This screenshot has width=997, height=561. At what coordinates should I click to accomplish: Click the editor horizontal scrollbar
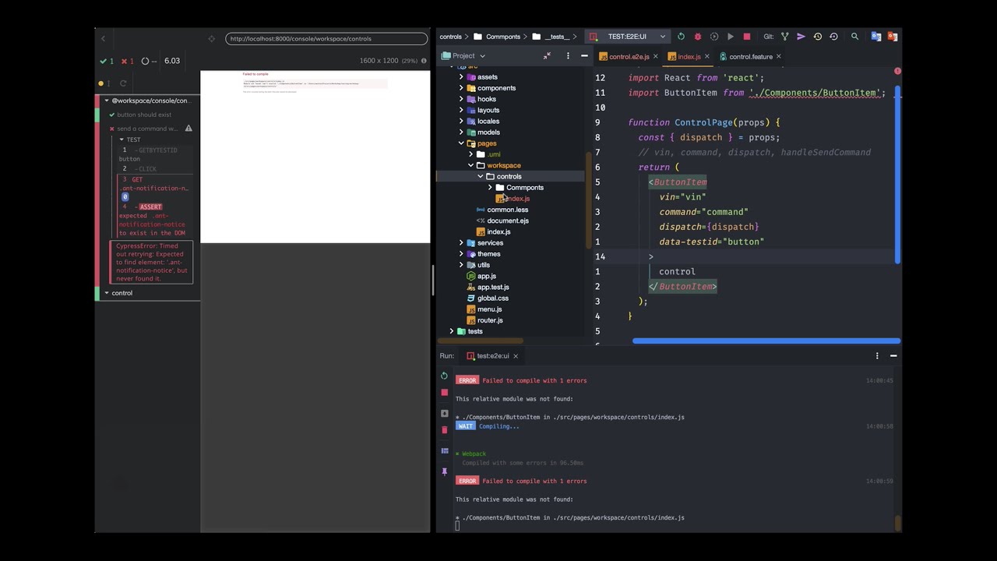coord(766,340)
